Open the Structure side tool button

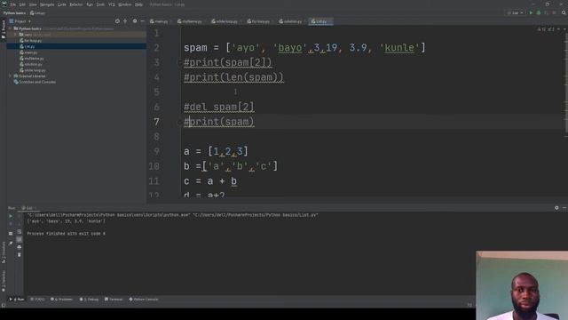tap(4, 252)
